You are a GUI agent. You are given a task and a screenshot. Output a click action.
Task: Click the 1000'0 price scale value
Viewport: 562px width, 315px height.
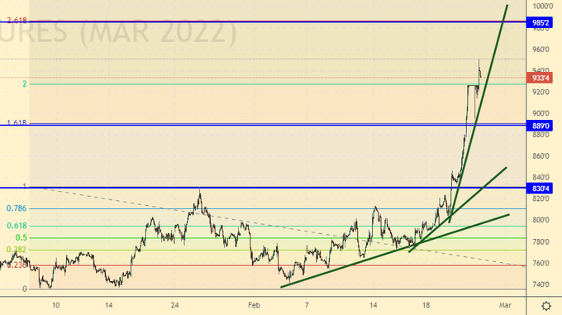click(x=541, y=6)
